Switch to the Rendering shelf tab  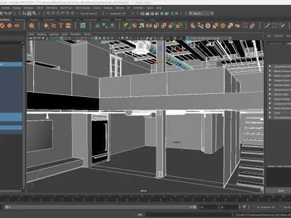point(65,20)
